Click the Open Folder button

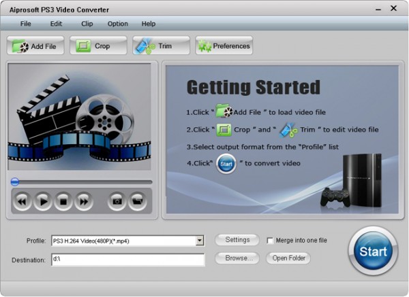point(288,258)
